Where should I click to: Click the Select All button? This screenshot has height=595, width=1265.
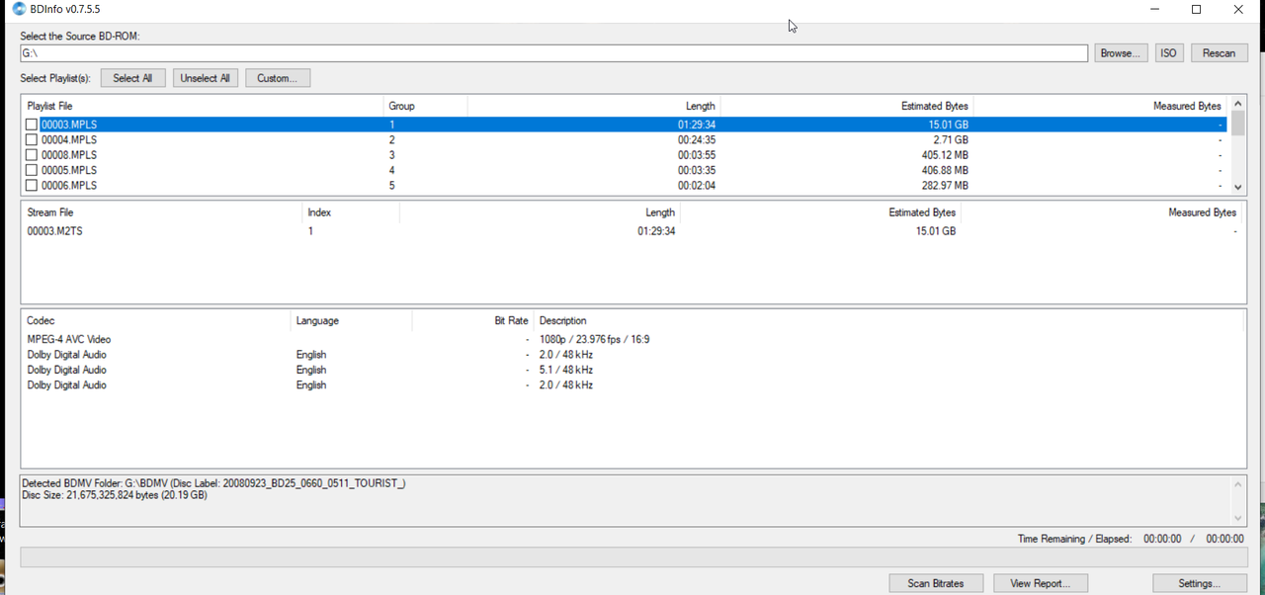tap(132, 78)
